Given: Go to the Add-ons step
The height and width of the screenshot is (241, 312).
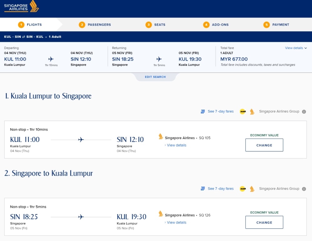Looking at the screenshot, I should tap(216, 25).
